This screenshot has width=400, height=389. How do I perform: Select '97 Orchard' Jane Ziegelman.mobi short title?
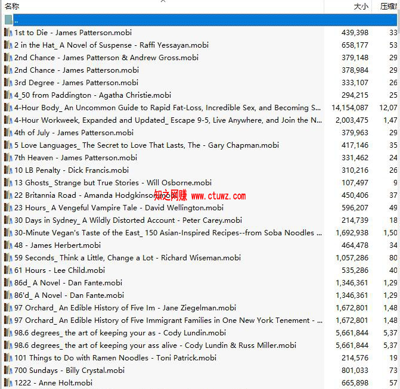(x=125, y=307)
